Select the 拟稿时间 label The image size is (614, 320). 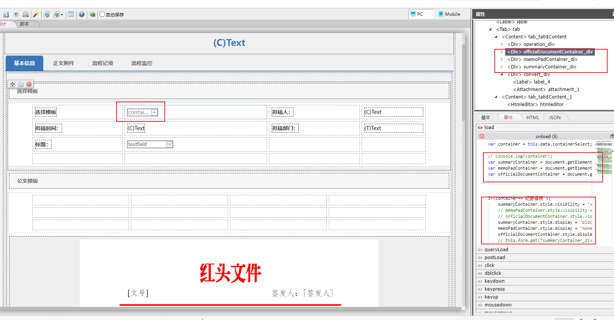point(49,128)
